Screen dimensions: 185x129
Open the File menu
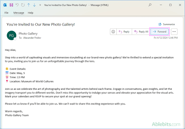click(x=6, y=13)
